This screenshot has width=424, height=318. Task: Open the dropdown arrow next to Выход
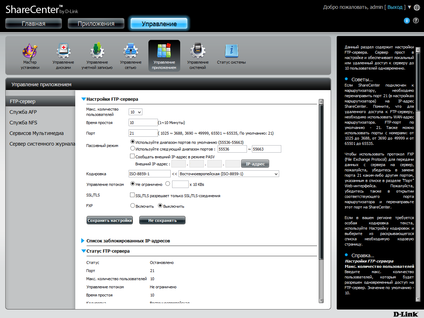pos(409,7)
